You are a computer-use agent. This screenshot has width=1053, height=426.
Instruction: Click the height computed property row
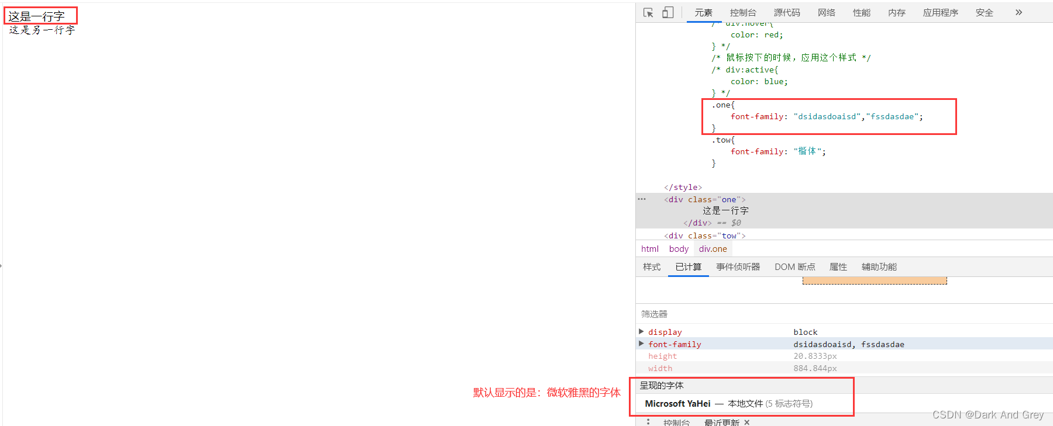tap(844, 356)
